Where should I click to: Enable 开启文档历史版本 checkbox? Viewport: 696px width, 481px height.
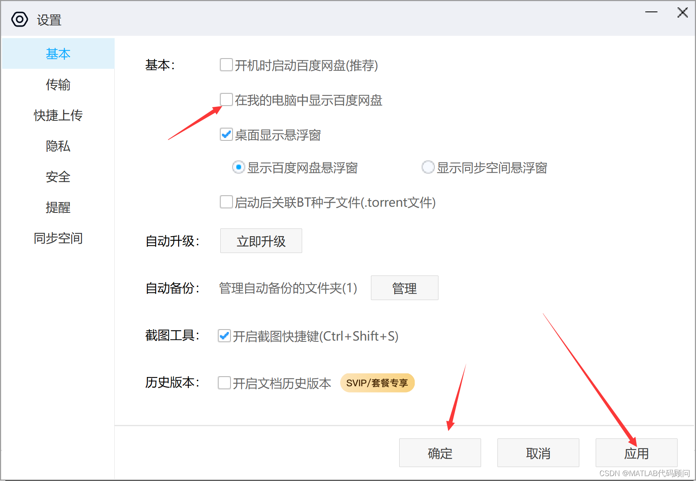click(224, 383)
